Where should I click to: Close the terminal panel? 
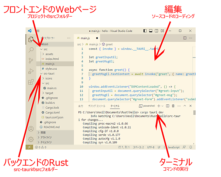(190, 106)
